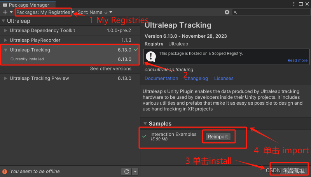Click the com.ultraleap.tracking package name
Image resolution: width=311 pixels, height=177 pixels.
click(x=169, y=70)
